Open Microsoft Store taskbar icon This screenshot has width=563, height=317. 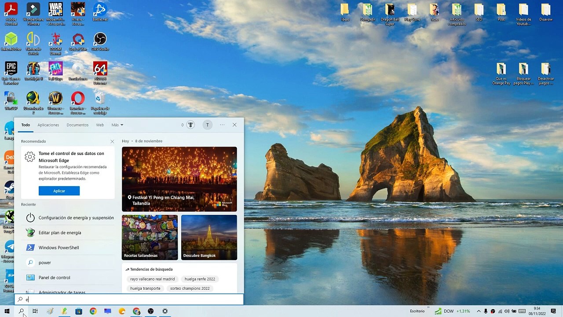[x=79, y=311]
